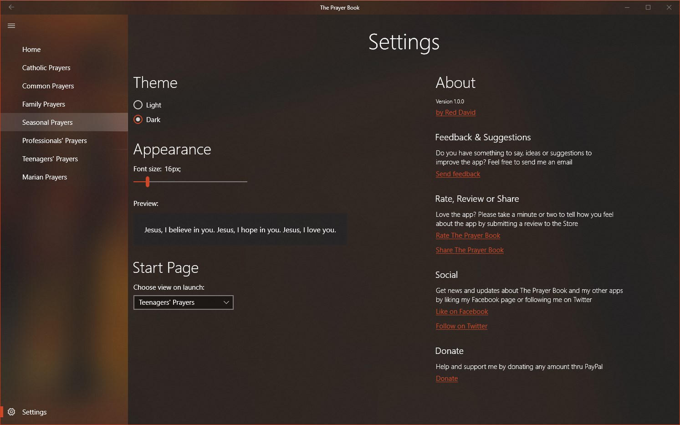This screenshot has width=680, height=425.
Task: Select the Dark theme radio button
Action: click(x=138, y=119)
